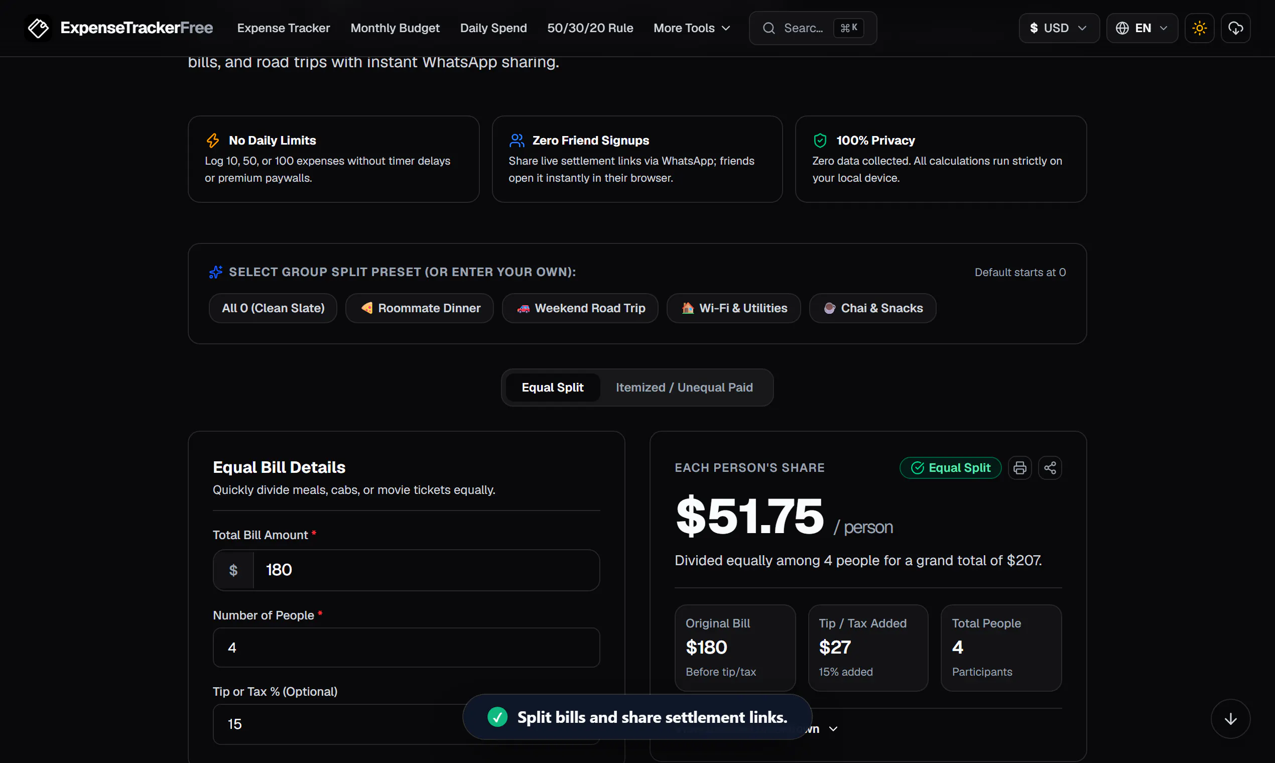Click the search field in header
The height and width of the screenshot is (763, 1275).
click(x=812, y=28)
